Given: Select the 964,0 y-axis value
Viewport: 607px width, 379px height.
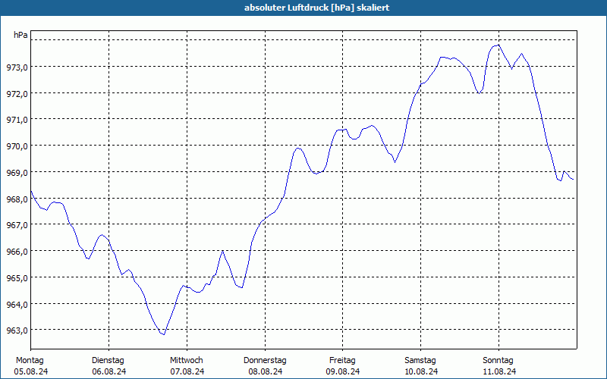Looking at the screenshot, I should point(17,305).
